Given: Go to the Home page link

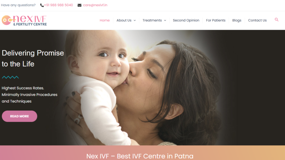Looking at the screenshot, I should click(x=105, y=20).
